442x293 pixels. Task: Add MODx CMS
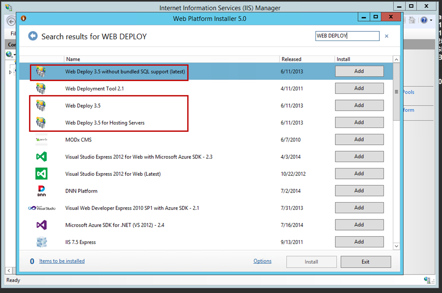[x=359, y=139]
